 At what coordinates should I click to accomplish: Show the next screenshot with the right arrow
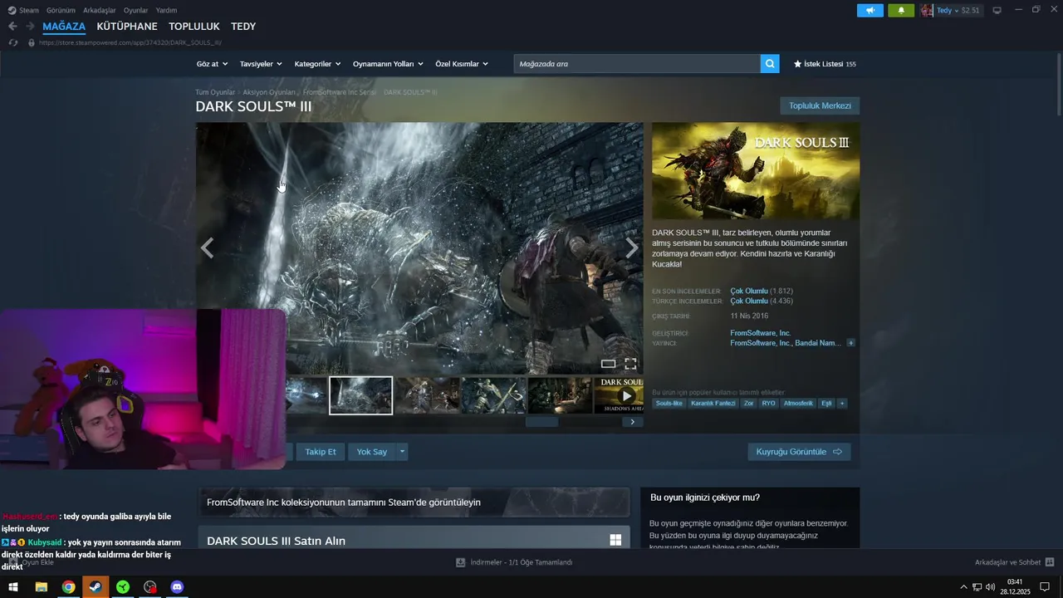pos(632,248)
